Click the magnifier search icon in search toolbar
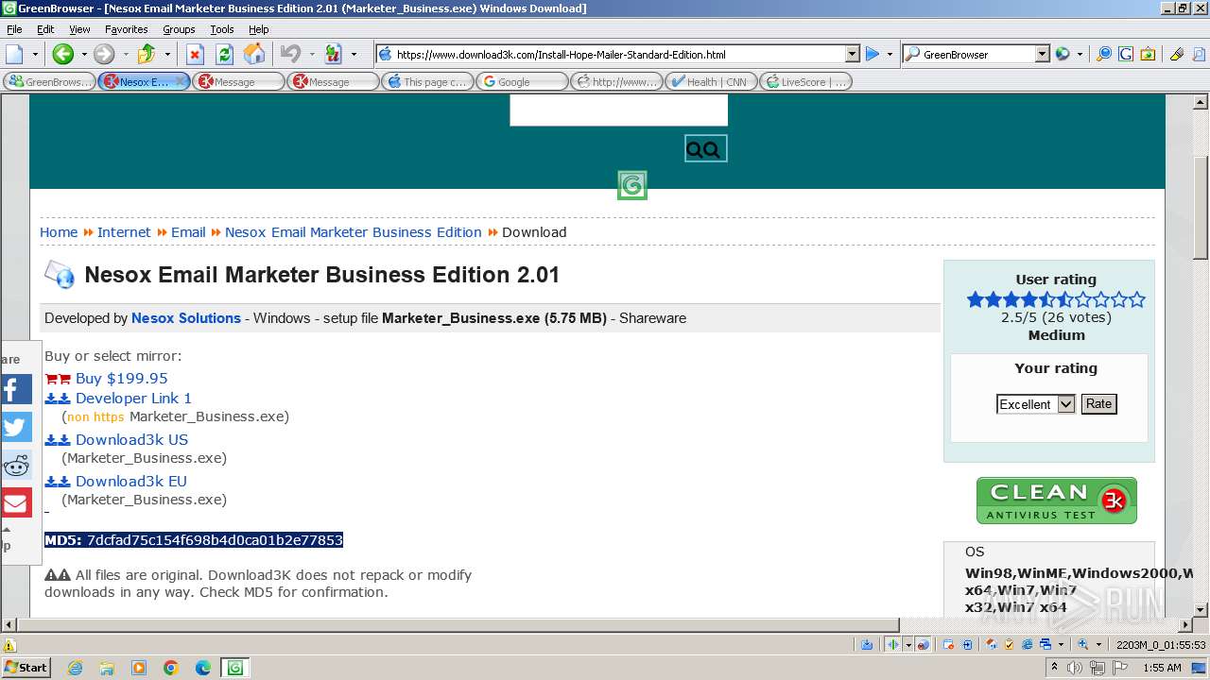The height and width of the screenshot is (680, 1210). click(x=1103, y=54)
